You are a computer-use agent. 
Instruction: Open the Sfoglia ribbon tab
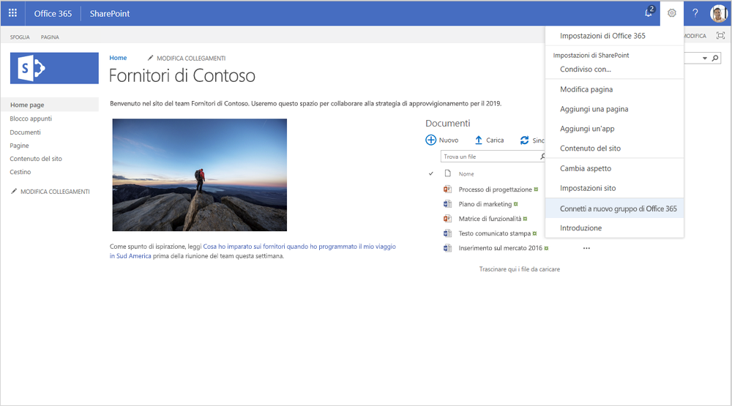point(20,37)
